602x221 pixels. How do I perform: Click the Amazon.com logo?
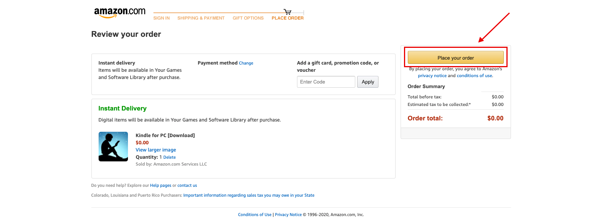[120, 13]
